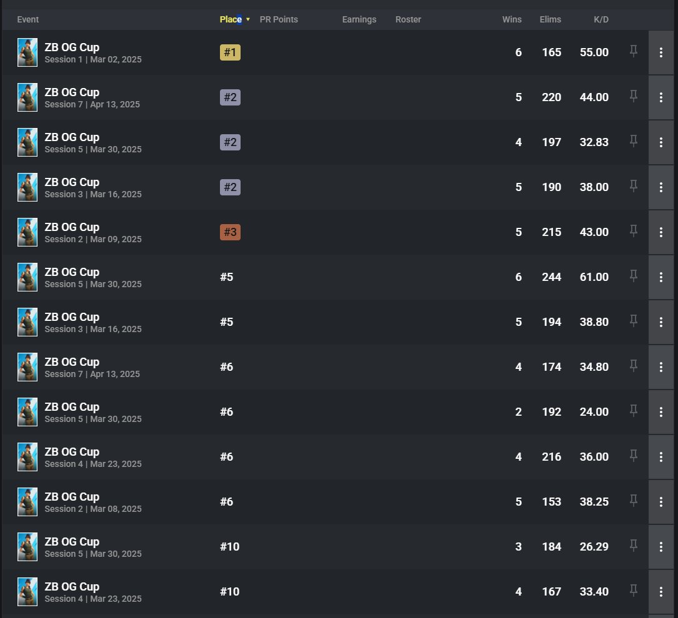This screenshot has width=678, height=618.
Task: Pin the #1 ZB OG Cup Session 1 result
Action: point(633,52)
